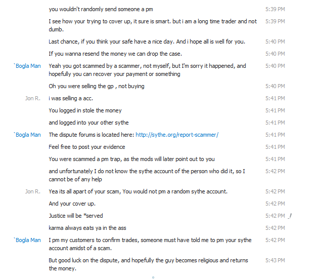
Task: Click Bogla Man beside the dispute forums message
Action: click(x=28, y=135)
